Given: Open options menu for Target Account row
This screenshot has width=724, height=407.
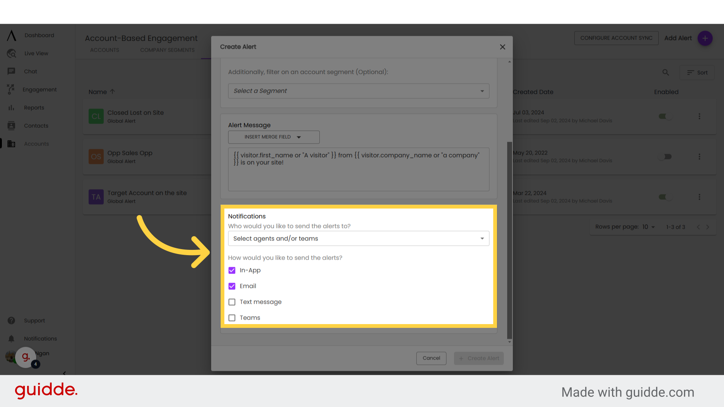Looking at the screenshot, I should 699,197.
